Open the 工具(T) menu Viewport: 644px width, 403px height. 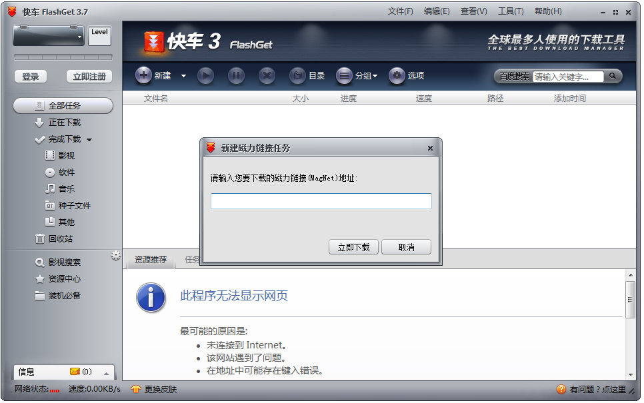click(x=511, y=11)
